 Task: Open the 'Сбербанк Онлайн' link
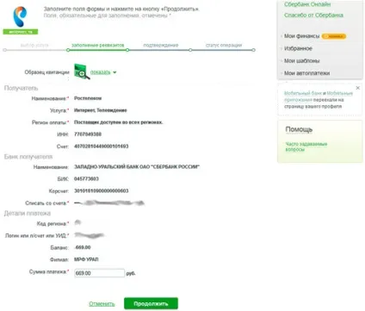point(307,4)
